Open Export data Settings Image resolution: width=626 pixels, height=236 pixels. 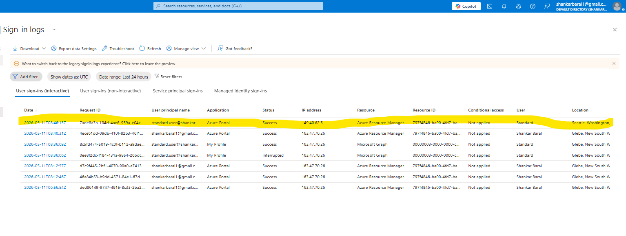click(74, 48)
